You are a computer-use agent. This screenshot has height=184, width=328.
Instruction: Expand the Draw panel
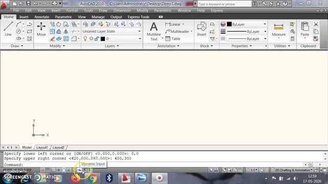point(17,46)
